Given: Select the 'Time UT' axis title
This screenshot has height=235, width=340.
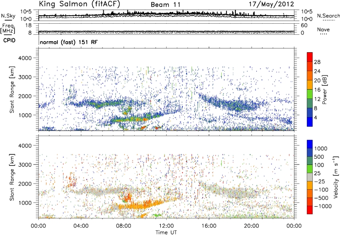Looking at the screenshot, I should coord(166,232).
